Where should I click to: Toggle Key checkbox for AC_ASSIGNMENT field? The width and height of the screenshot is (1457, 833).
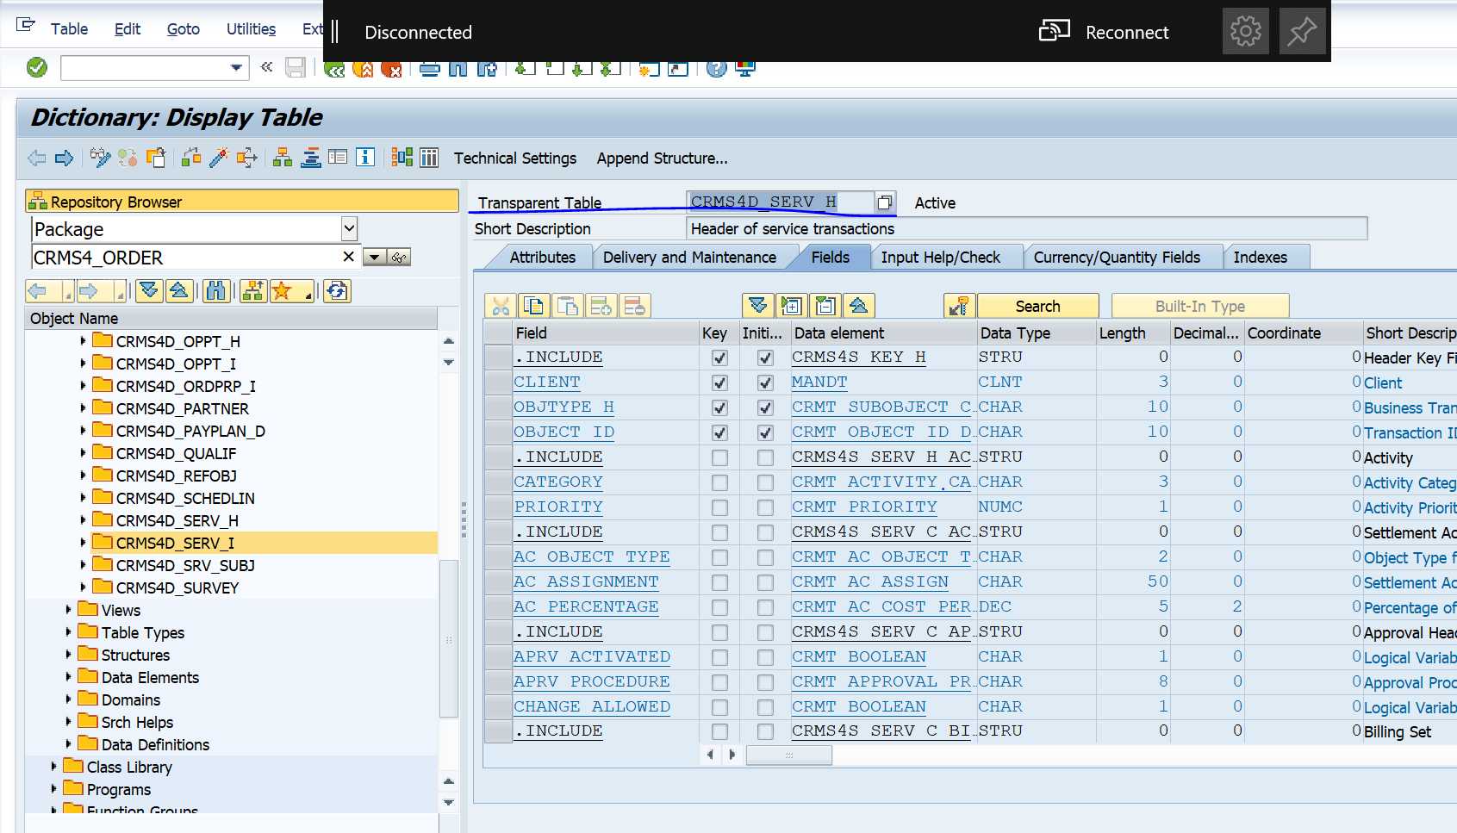coord(719,582)
